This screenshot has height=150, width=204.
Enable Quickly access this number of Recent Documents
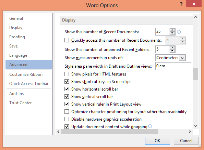[67, 40]
